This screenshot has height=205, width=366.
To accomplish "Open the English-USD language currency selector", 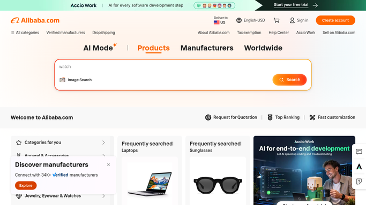I will [x=250, y=20].
